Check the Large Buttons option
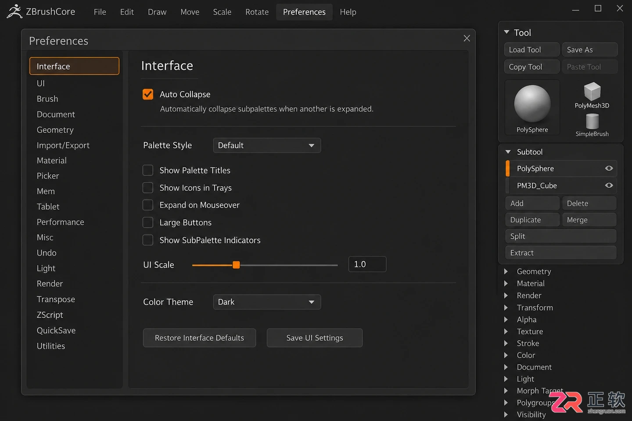Image resolution: width=632 pixels, height=421 pixels. coord(148,222)
